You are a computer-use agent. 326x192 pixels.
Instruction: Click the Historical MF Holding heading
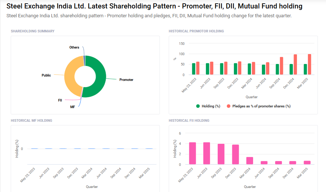point(31,121)
